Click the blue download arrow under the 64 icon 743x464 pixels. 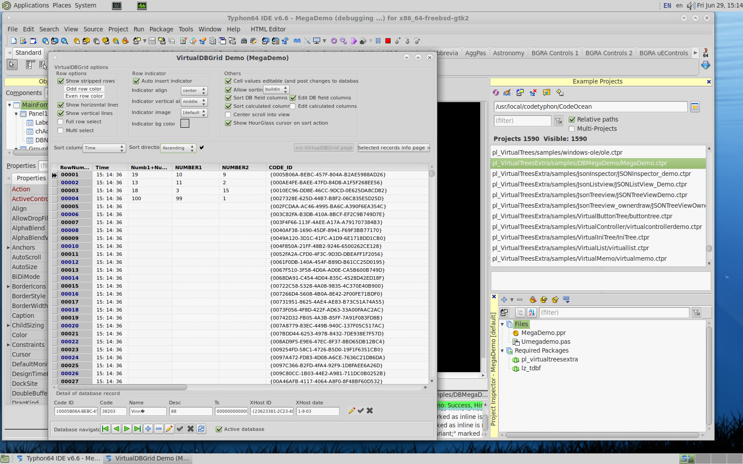tap(705, 65)
